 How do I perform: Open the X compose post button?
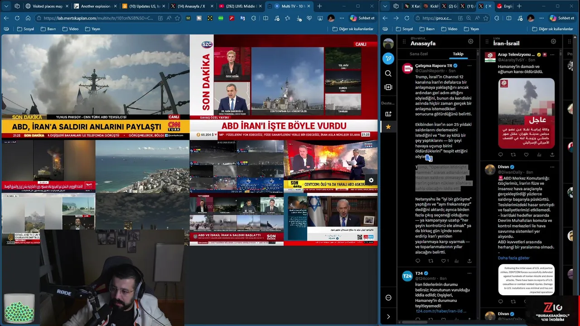coord(388,58)
